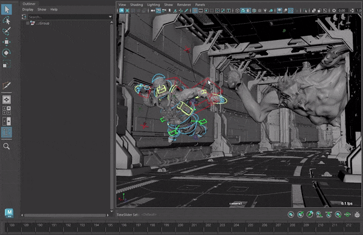
Task: Activate the Rotate tool
Action: (7, 53)
